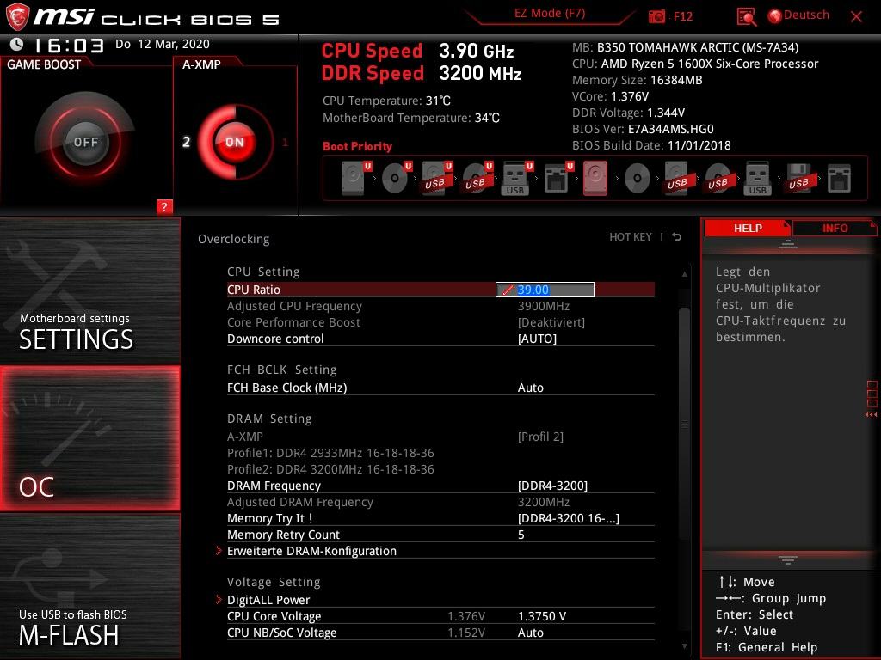Click the A-XMP [Profil 2] value
This screenshot has width=881, height=660.
coord(540,436)
